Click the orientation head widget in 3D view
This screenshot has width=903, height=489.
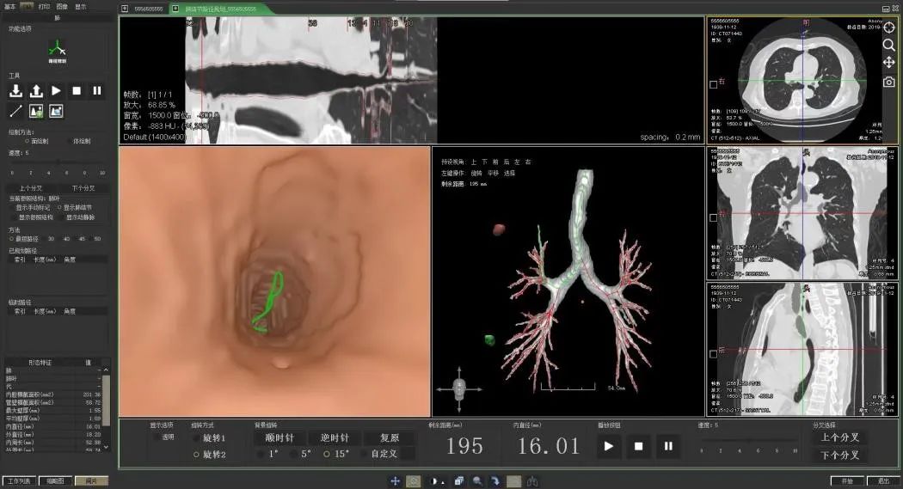point(459,389)
